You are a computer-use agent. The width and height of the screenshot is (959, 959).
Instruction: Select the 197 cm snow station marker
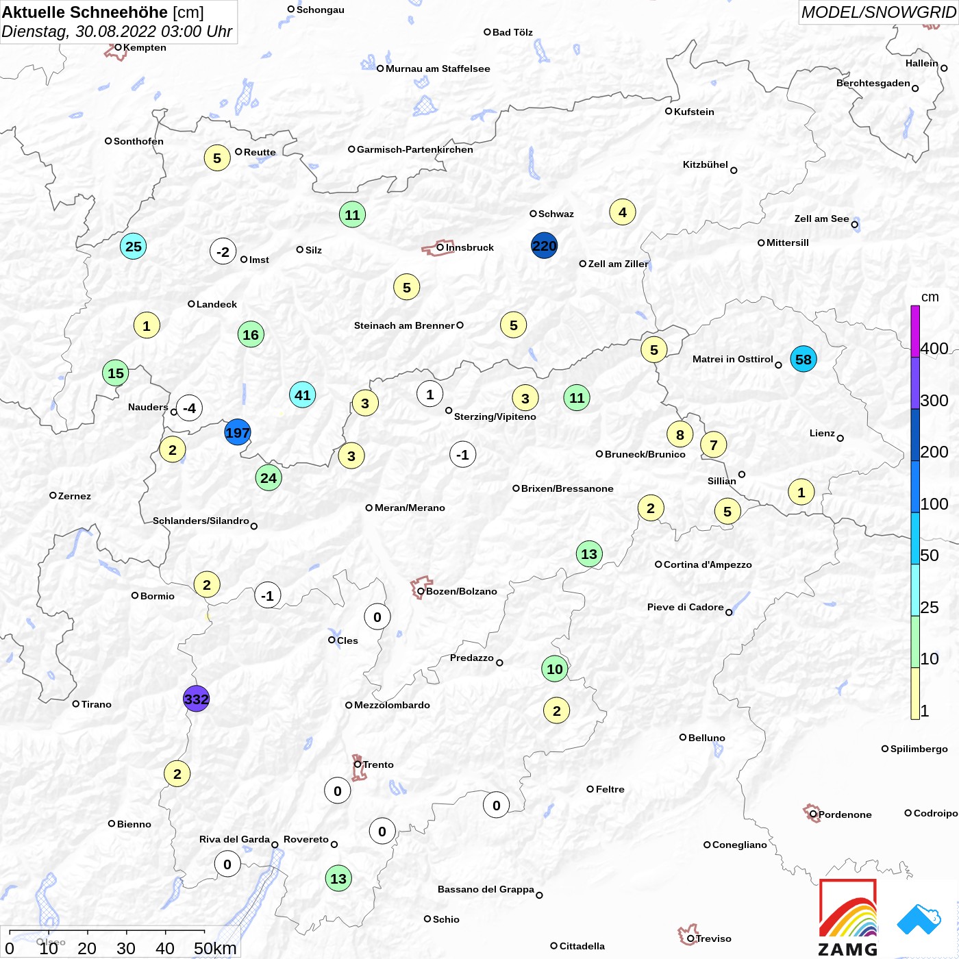pos(238,433)
